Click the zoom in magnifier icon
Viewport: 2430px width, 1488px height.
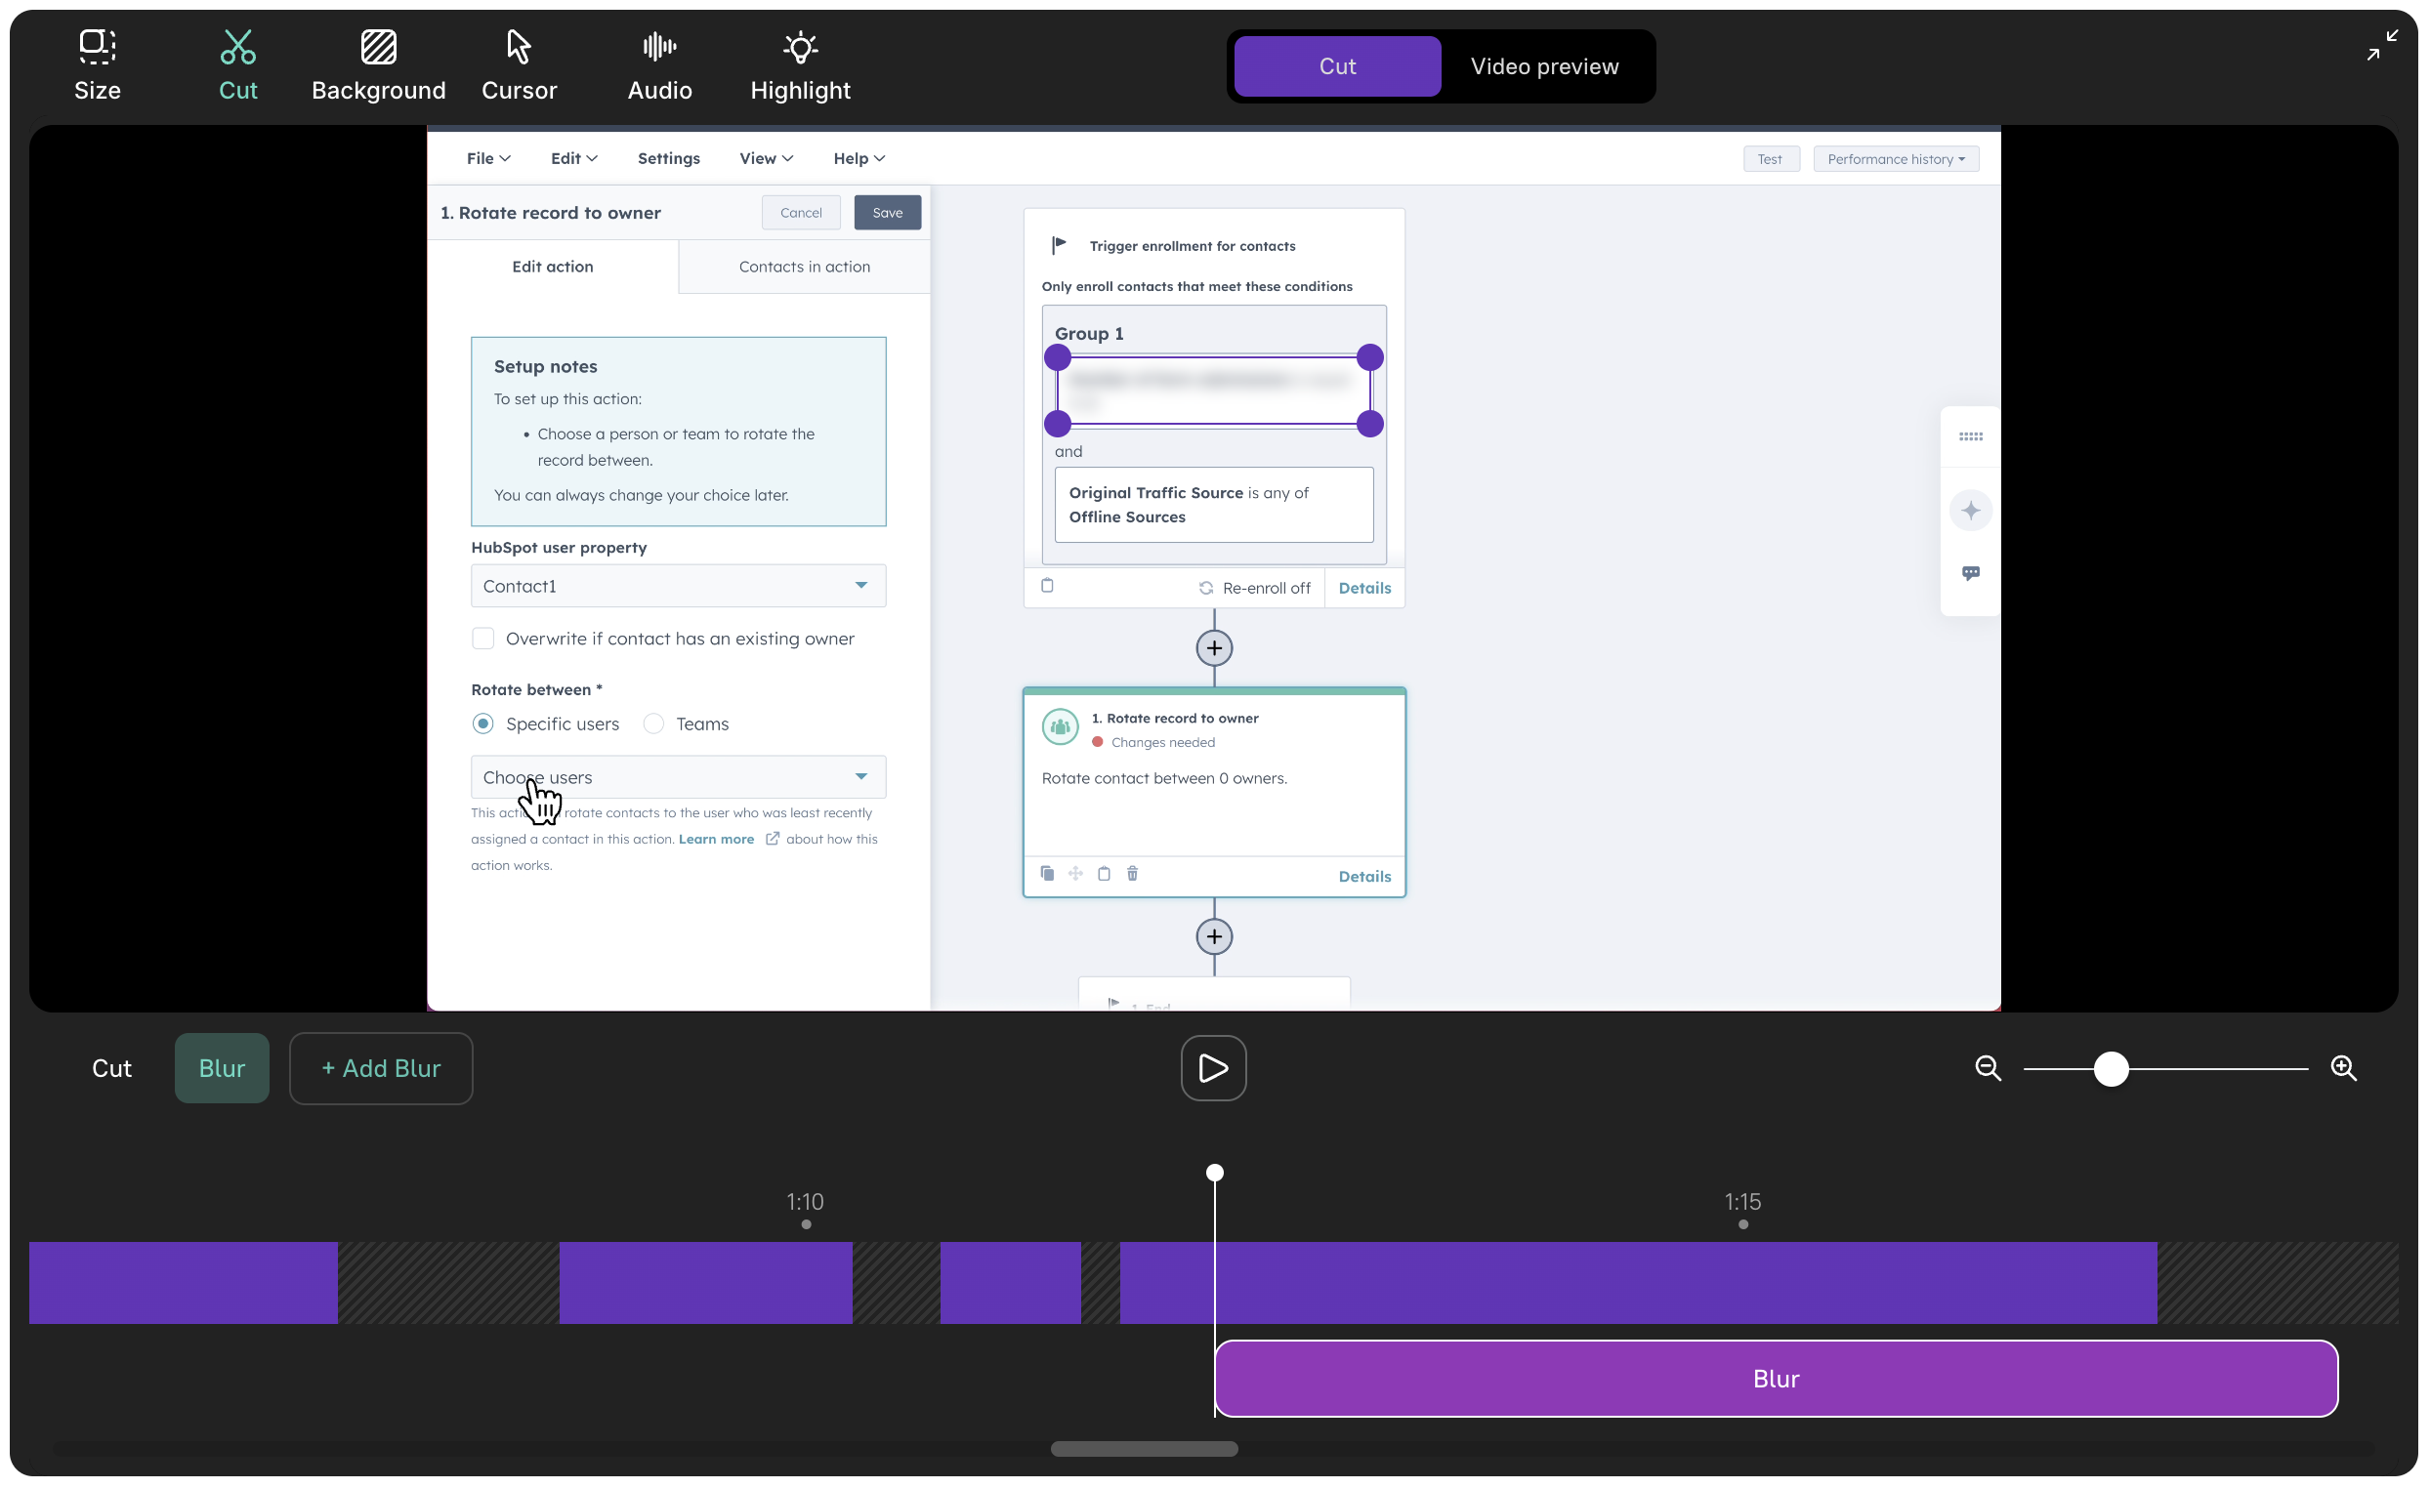click(x=2343, y=1068)
